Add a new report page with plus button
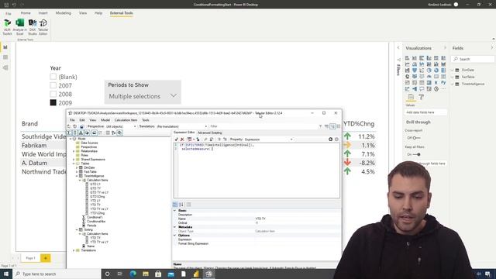The width and height of the screenshot is (496, 279). (x=46, y=258)
